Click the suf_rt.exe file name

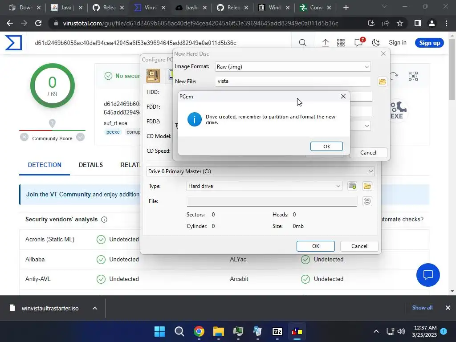coord(115,123)
